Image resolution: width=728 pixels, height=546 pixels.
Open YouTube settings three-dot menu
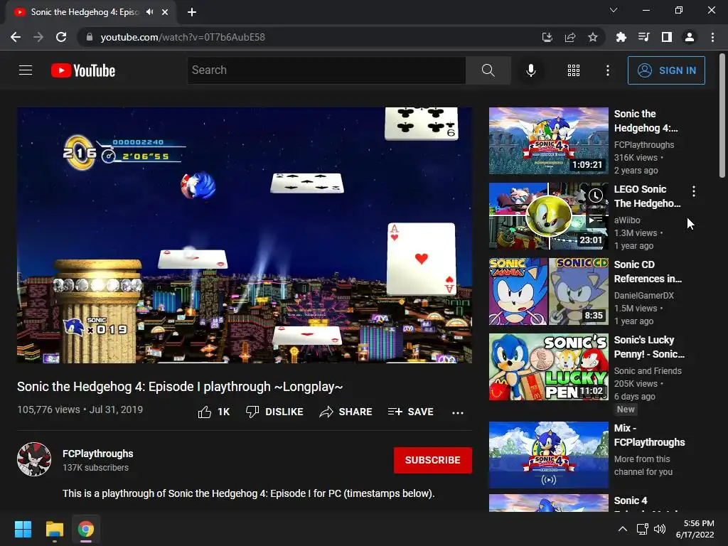coord(607,70)
